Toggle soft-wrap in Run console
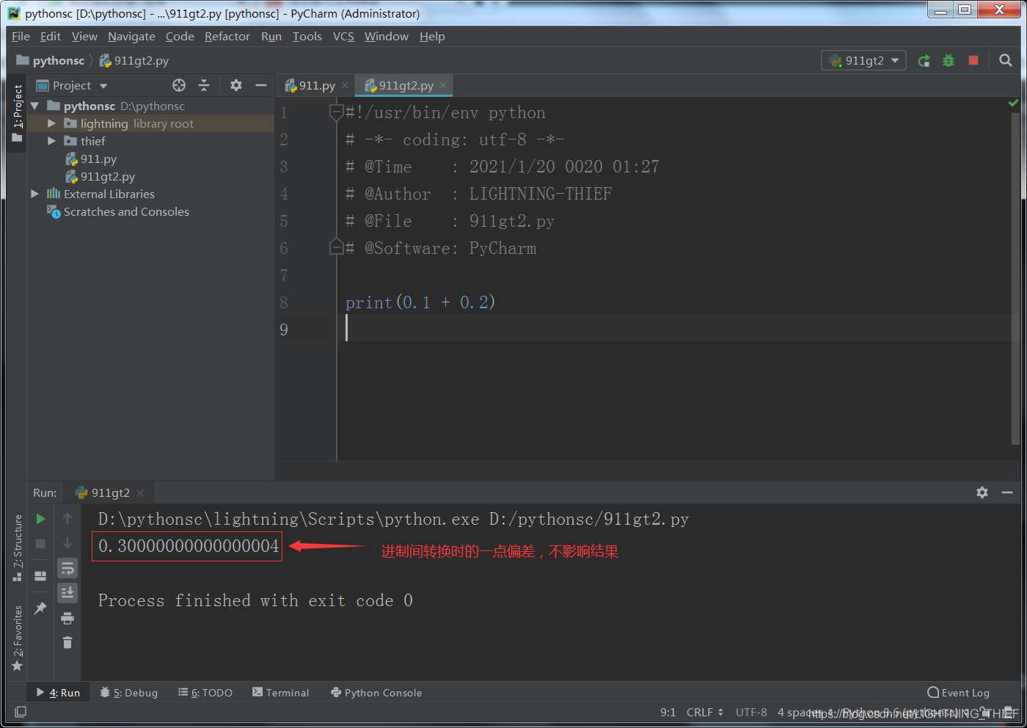The image size is (1027, 728). point(67,568)
